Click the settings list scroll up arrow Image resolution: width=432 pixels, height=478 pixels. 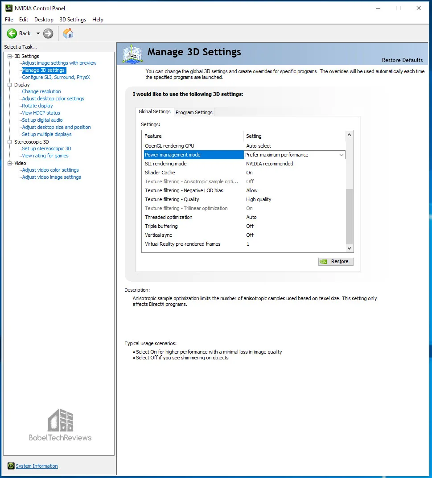[350, 135]
